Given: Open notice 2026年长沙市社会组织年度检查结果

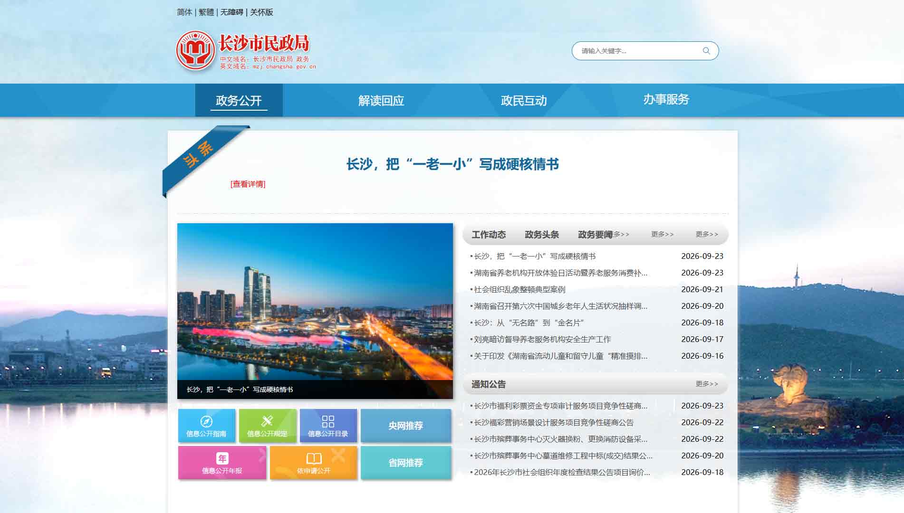Looking at the screenshot, I should [x=562, y=472].
